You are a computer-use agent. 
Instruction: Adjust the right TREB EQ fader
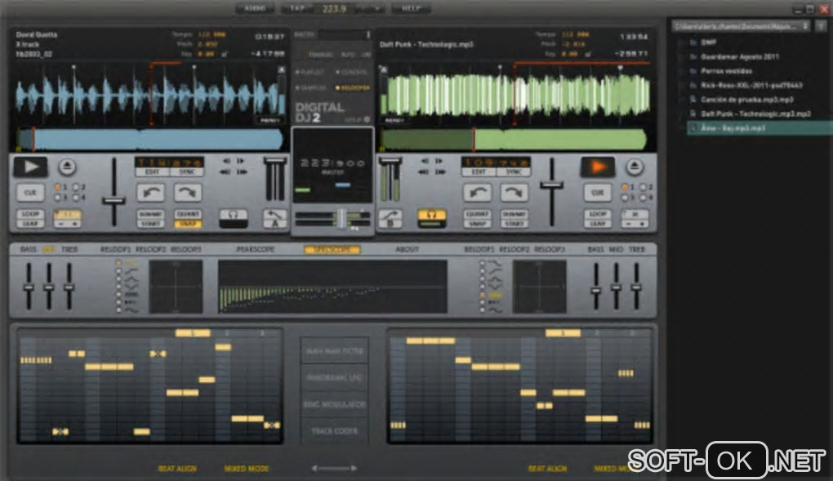(x=636, y=287)
